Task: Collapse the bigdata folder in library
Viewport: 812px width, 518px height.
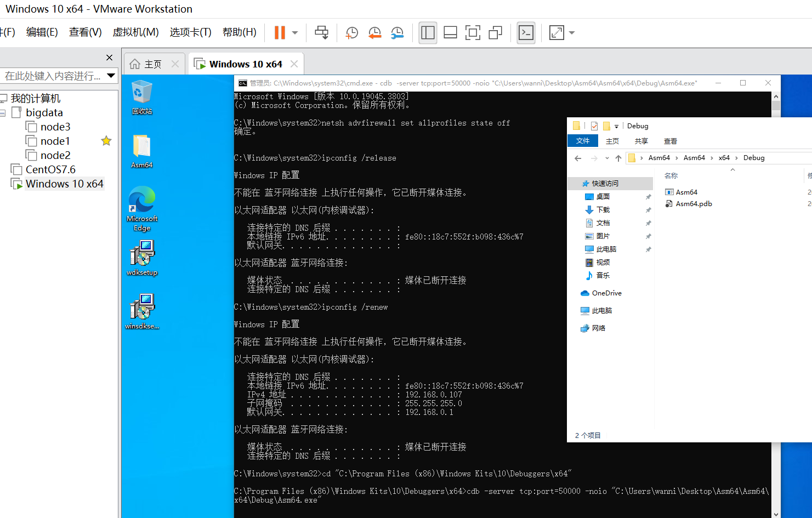Action: pos(3,113)
